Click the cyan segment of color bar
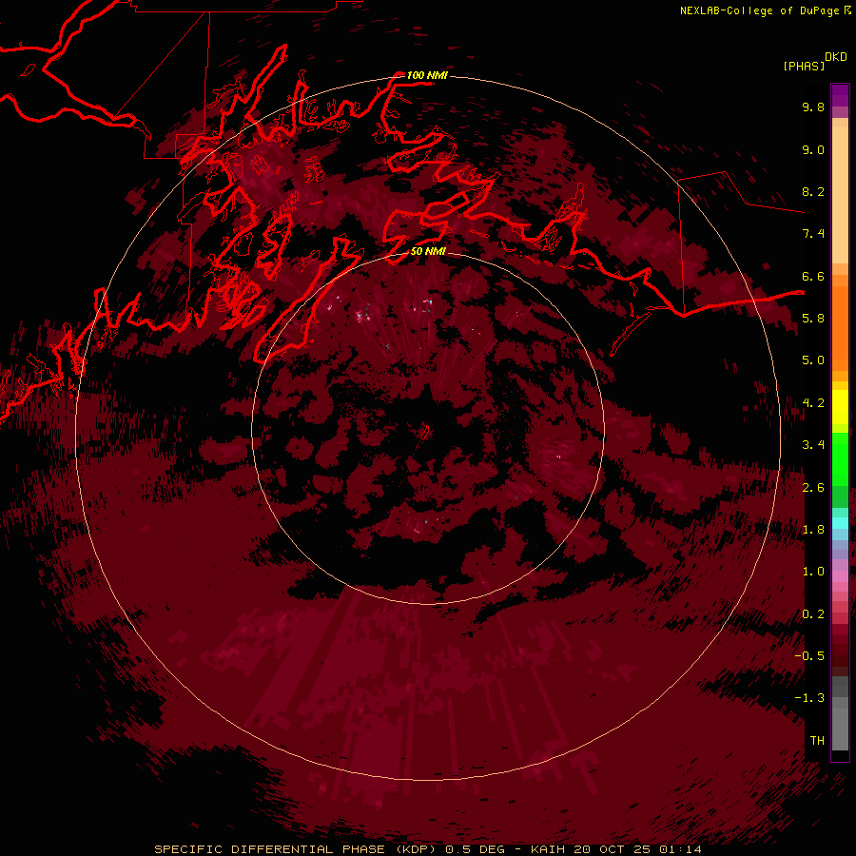The image size is (856, 856). pos(840,523)
